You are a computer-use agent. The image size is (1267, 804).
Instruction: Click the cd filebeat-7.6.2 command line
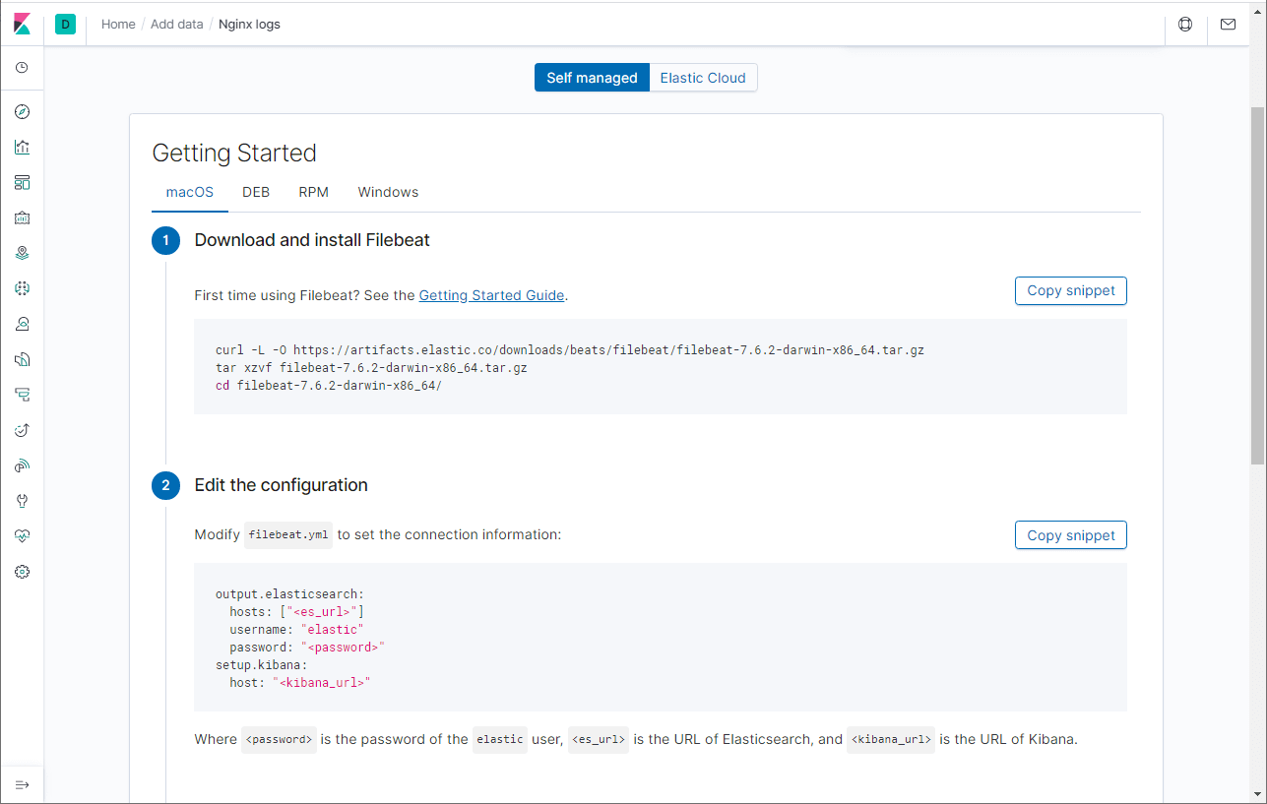[329, 385]
